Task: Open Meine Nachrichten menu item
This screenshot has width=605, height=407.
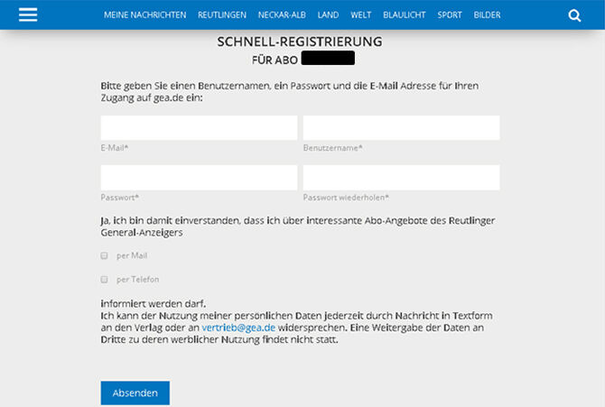Action: click(x=144, y=15)
